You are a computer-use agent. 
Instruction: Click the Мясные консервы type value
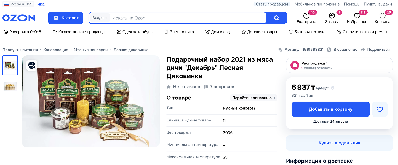(240, 108)
